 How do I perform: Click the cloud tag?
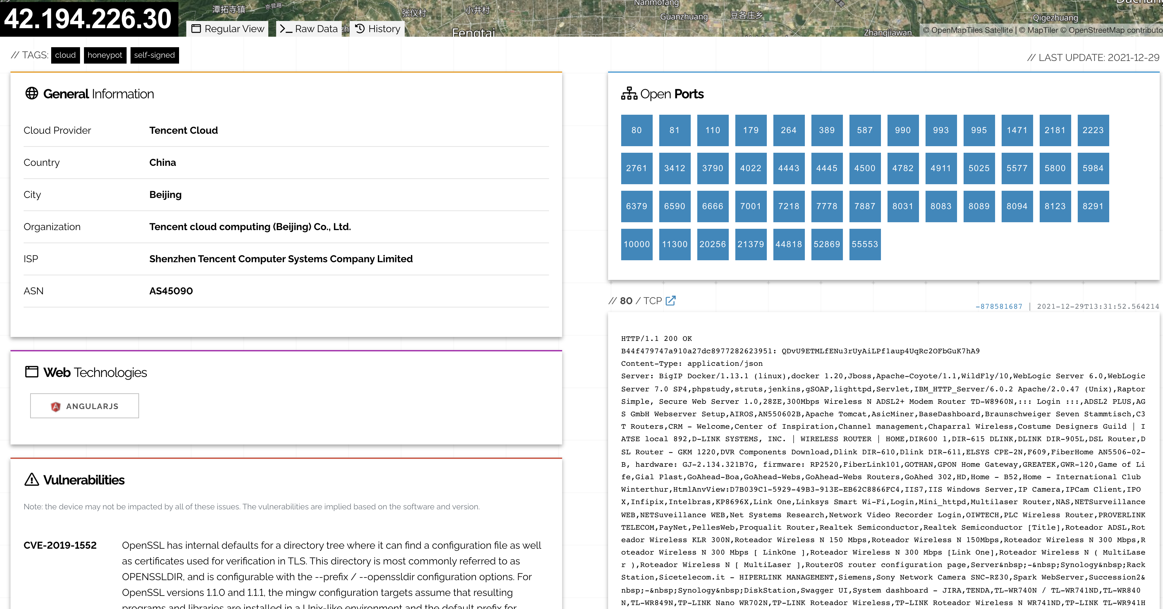pos(66,55)
